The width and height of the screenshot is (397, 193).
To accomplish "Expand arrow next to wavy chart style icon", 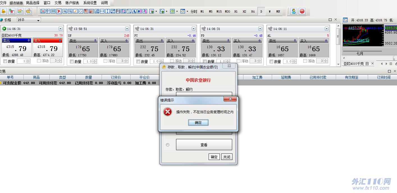I will pyautogui.click(x=187, y=11).
